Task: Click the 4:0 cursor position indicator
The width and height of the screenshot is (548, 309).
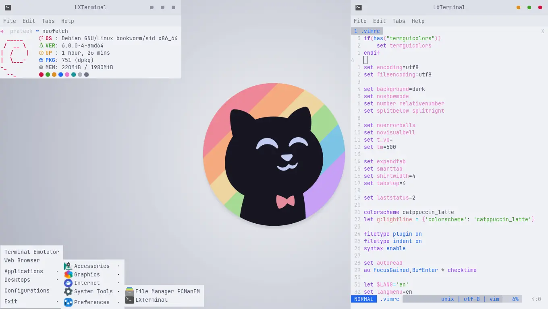Action: (x=536, y=299)
